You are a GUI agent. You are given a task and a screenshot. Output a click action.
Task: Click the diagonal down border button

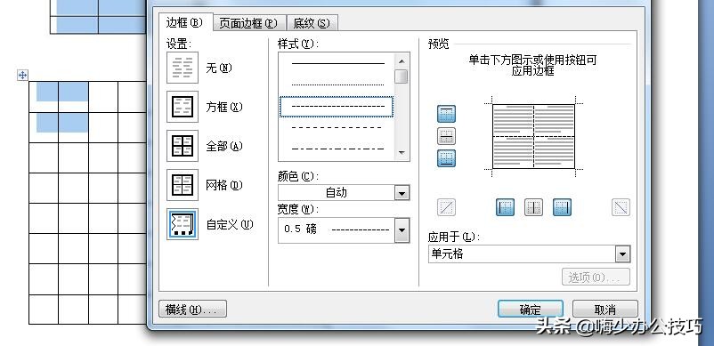[x=621, y=207]
